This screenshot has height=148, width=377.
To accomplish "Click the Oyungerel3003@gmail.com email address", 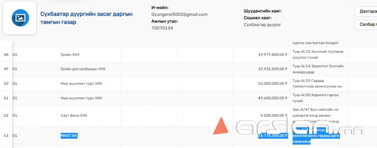I will [x=179, y=14].
